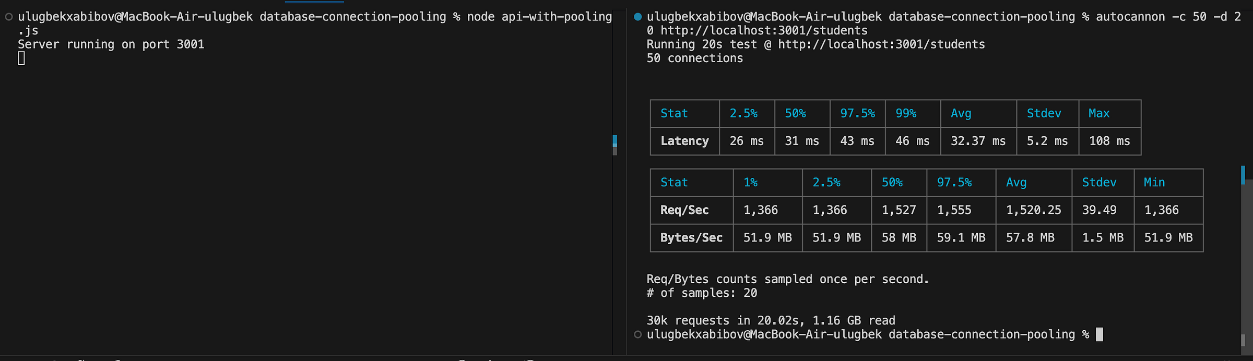Click the 'Req/Bytes counts sampled once per second.' line
Screen dimensions: 1253x361
[788, 280]
